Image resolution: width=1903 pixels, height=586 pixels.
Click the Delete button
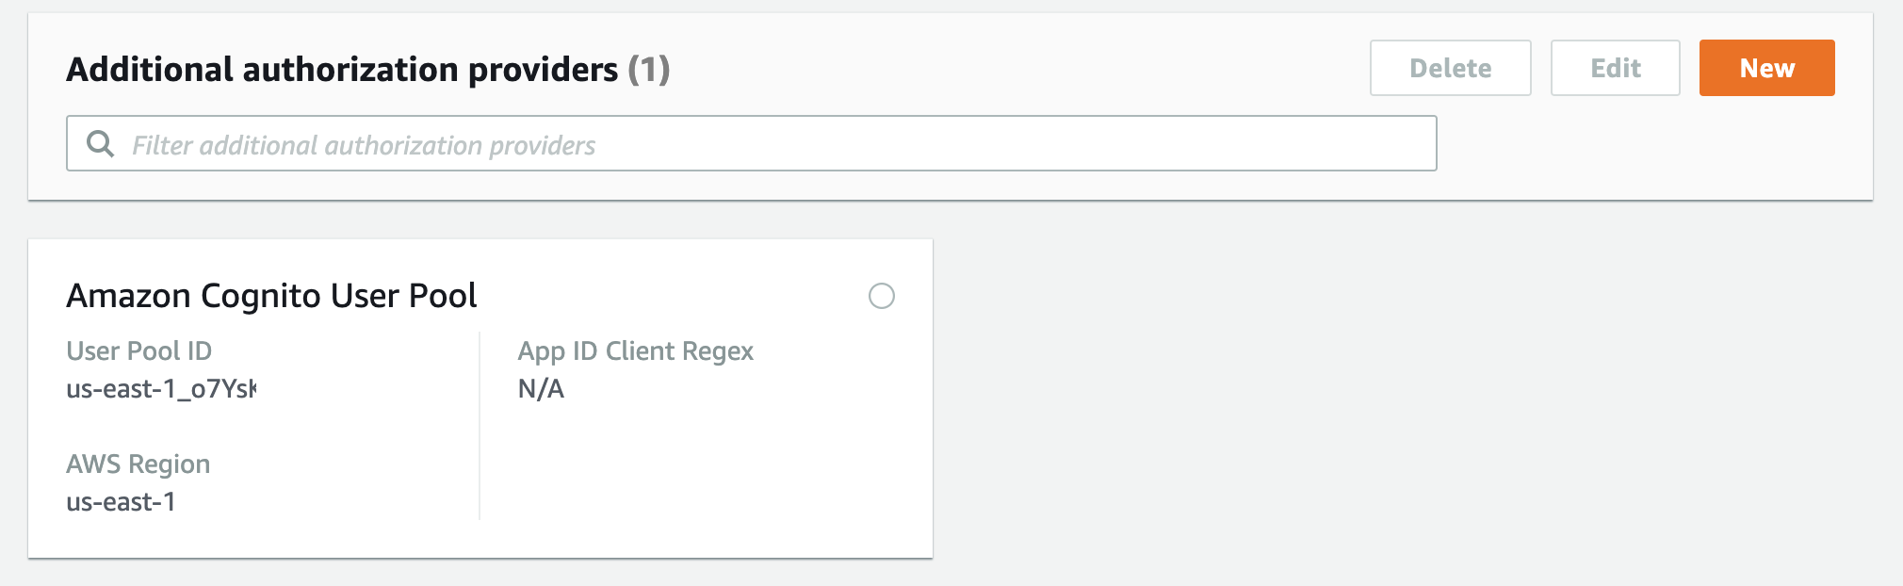point(1450,68)
